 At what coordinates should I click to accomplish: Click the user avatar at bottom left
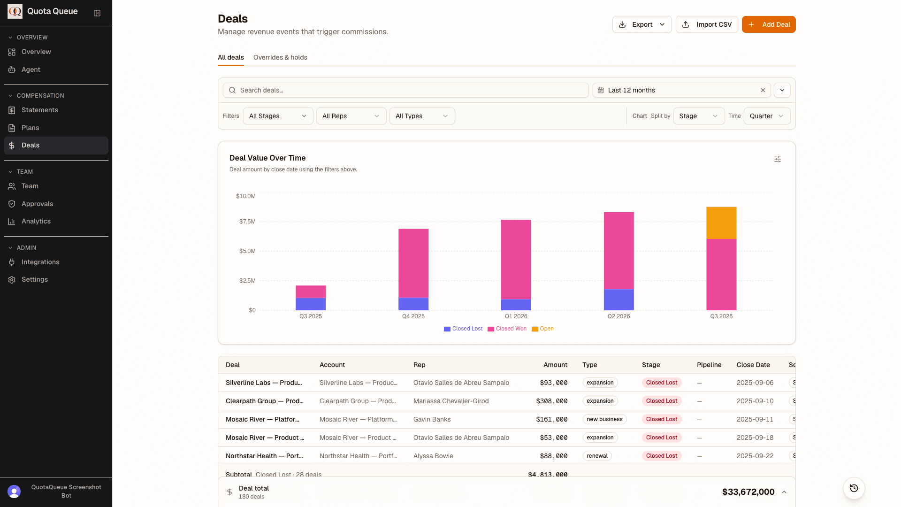pos(14,492)
